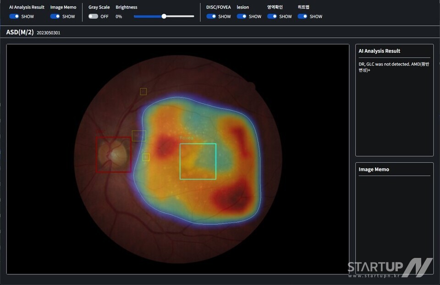Screen dimensions: 440x285
Task: Click lesion box touching the disc box corner
Action: tap(139, 135)
